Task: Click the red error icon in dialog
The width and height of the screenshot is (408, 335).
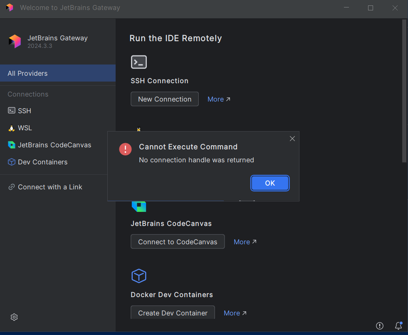Action: point(125,149)
